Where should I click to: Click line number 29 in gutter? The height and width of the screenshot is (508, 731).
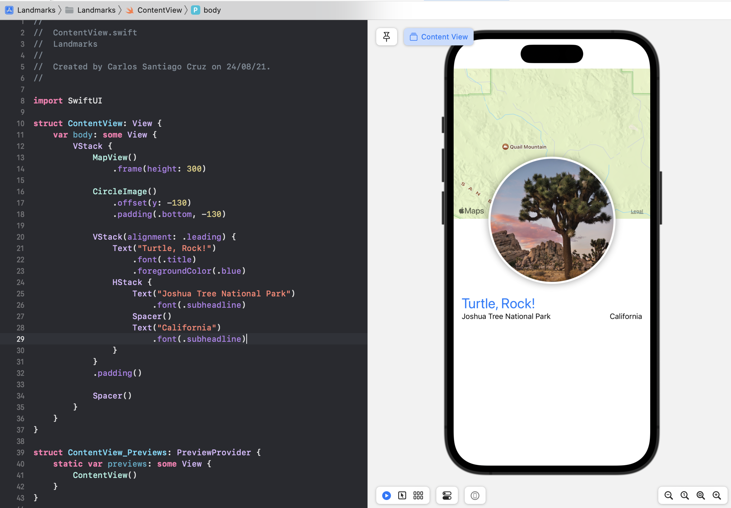tap(20, 339)
